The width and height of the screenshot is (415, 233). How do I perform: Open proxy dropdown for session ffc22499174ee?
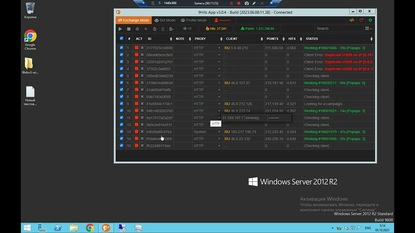[207, 146]
